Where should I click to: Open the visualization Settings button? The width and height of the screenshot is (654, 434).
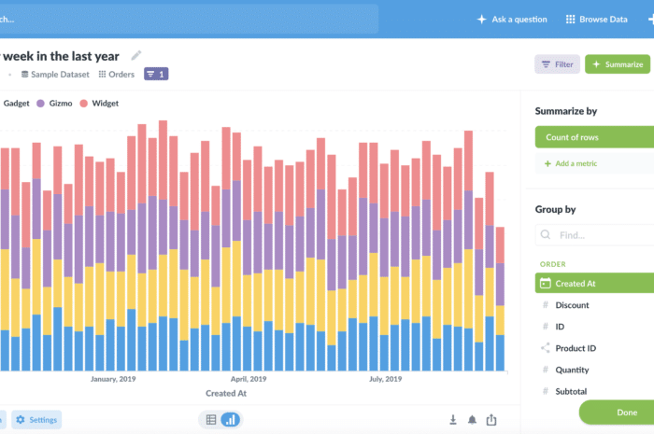click(x=36, y=420)
